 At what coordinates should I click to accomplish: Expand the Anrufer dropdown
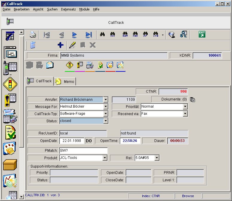[x=106, y=100]
